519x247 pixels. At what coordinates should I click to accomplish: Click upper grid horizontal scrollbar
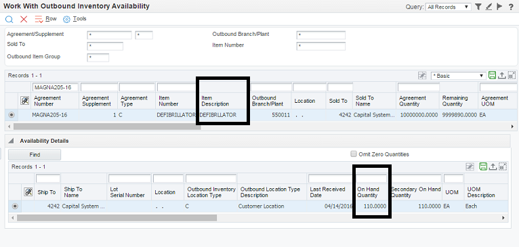pyautogui.click(x=107, y=127)
